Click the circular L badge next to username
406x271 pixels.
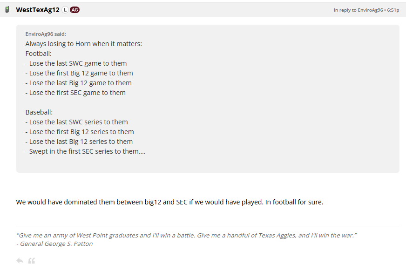click(x=65, y=10)
